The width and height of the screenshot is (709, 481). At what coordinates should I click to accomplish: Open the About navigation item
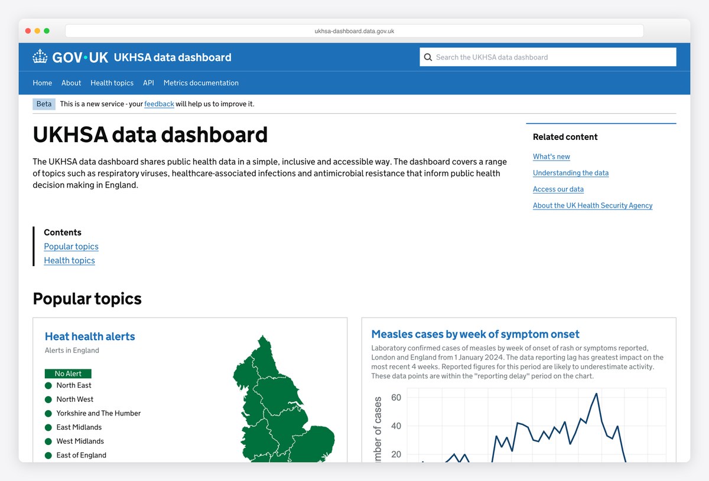(71, 83)
